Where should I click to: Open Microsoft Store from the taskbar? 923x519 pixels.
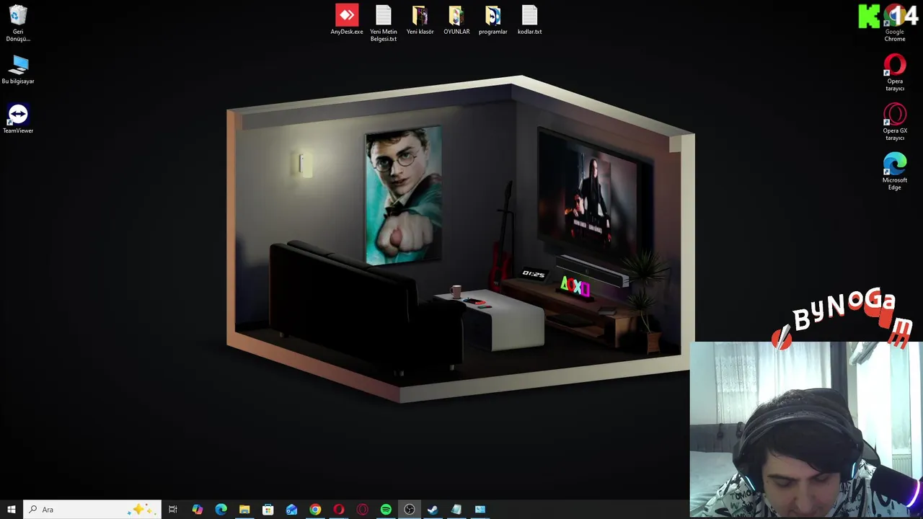(x=268, y=510)
